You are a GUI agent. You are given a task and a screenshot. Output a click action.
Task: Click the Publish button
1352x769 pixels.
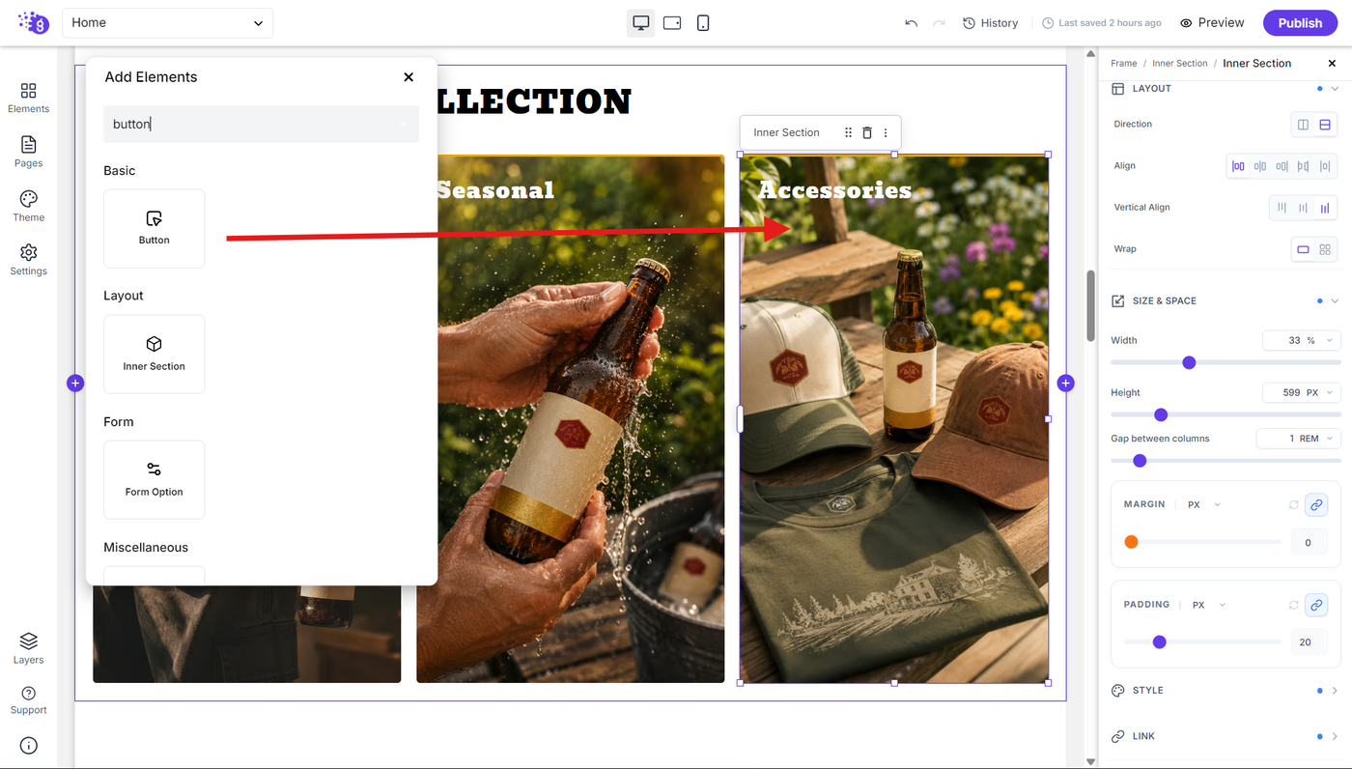pos(1300,23)
